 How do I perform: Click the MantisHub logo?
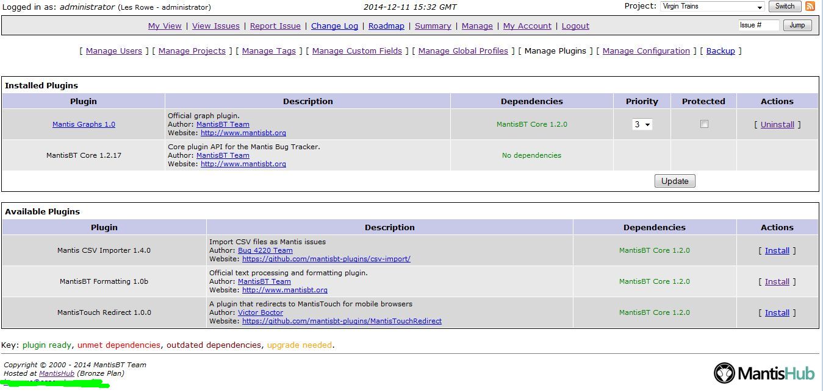click(x=764, y=372)
